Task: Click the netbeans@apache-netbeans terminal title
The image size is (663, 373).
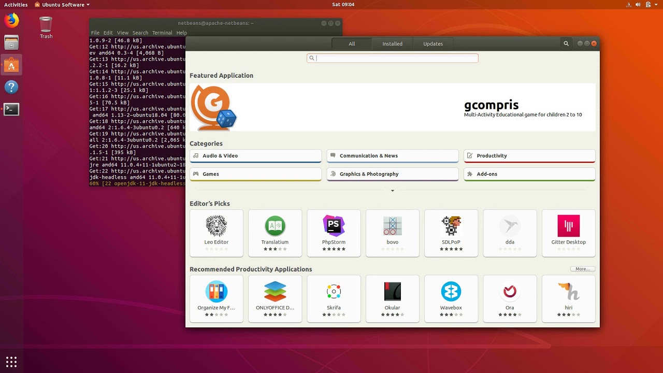Action: [215, 23]
